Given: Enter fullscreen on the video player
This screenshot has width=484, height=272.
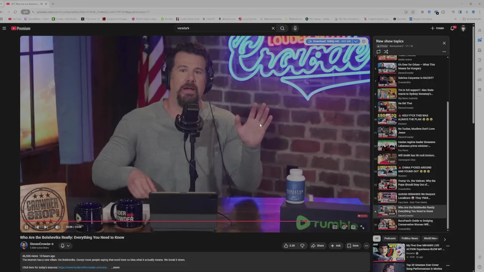Looking at the screenshot, I should [x=362, y=227].
